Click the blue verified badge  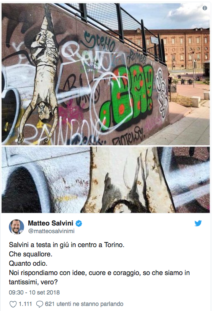coord(79,223)
